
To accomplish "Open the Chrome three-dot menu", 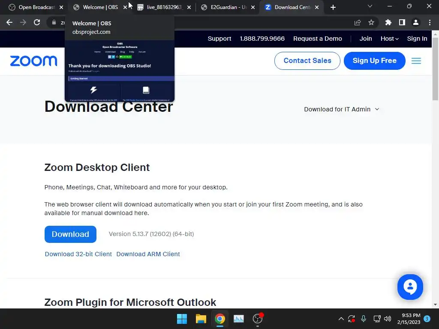I will click(x=430, y=22).
